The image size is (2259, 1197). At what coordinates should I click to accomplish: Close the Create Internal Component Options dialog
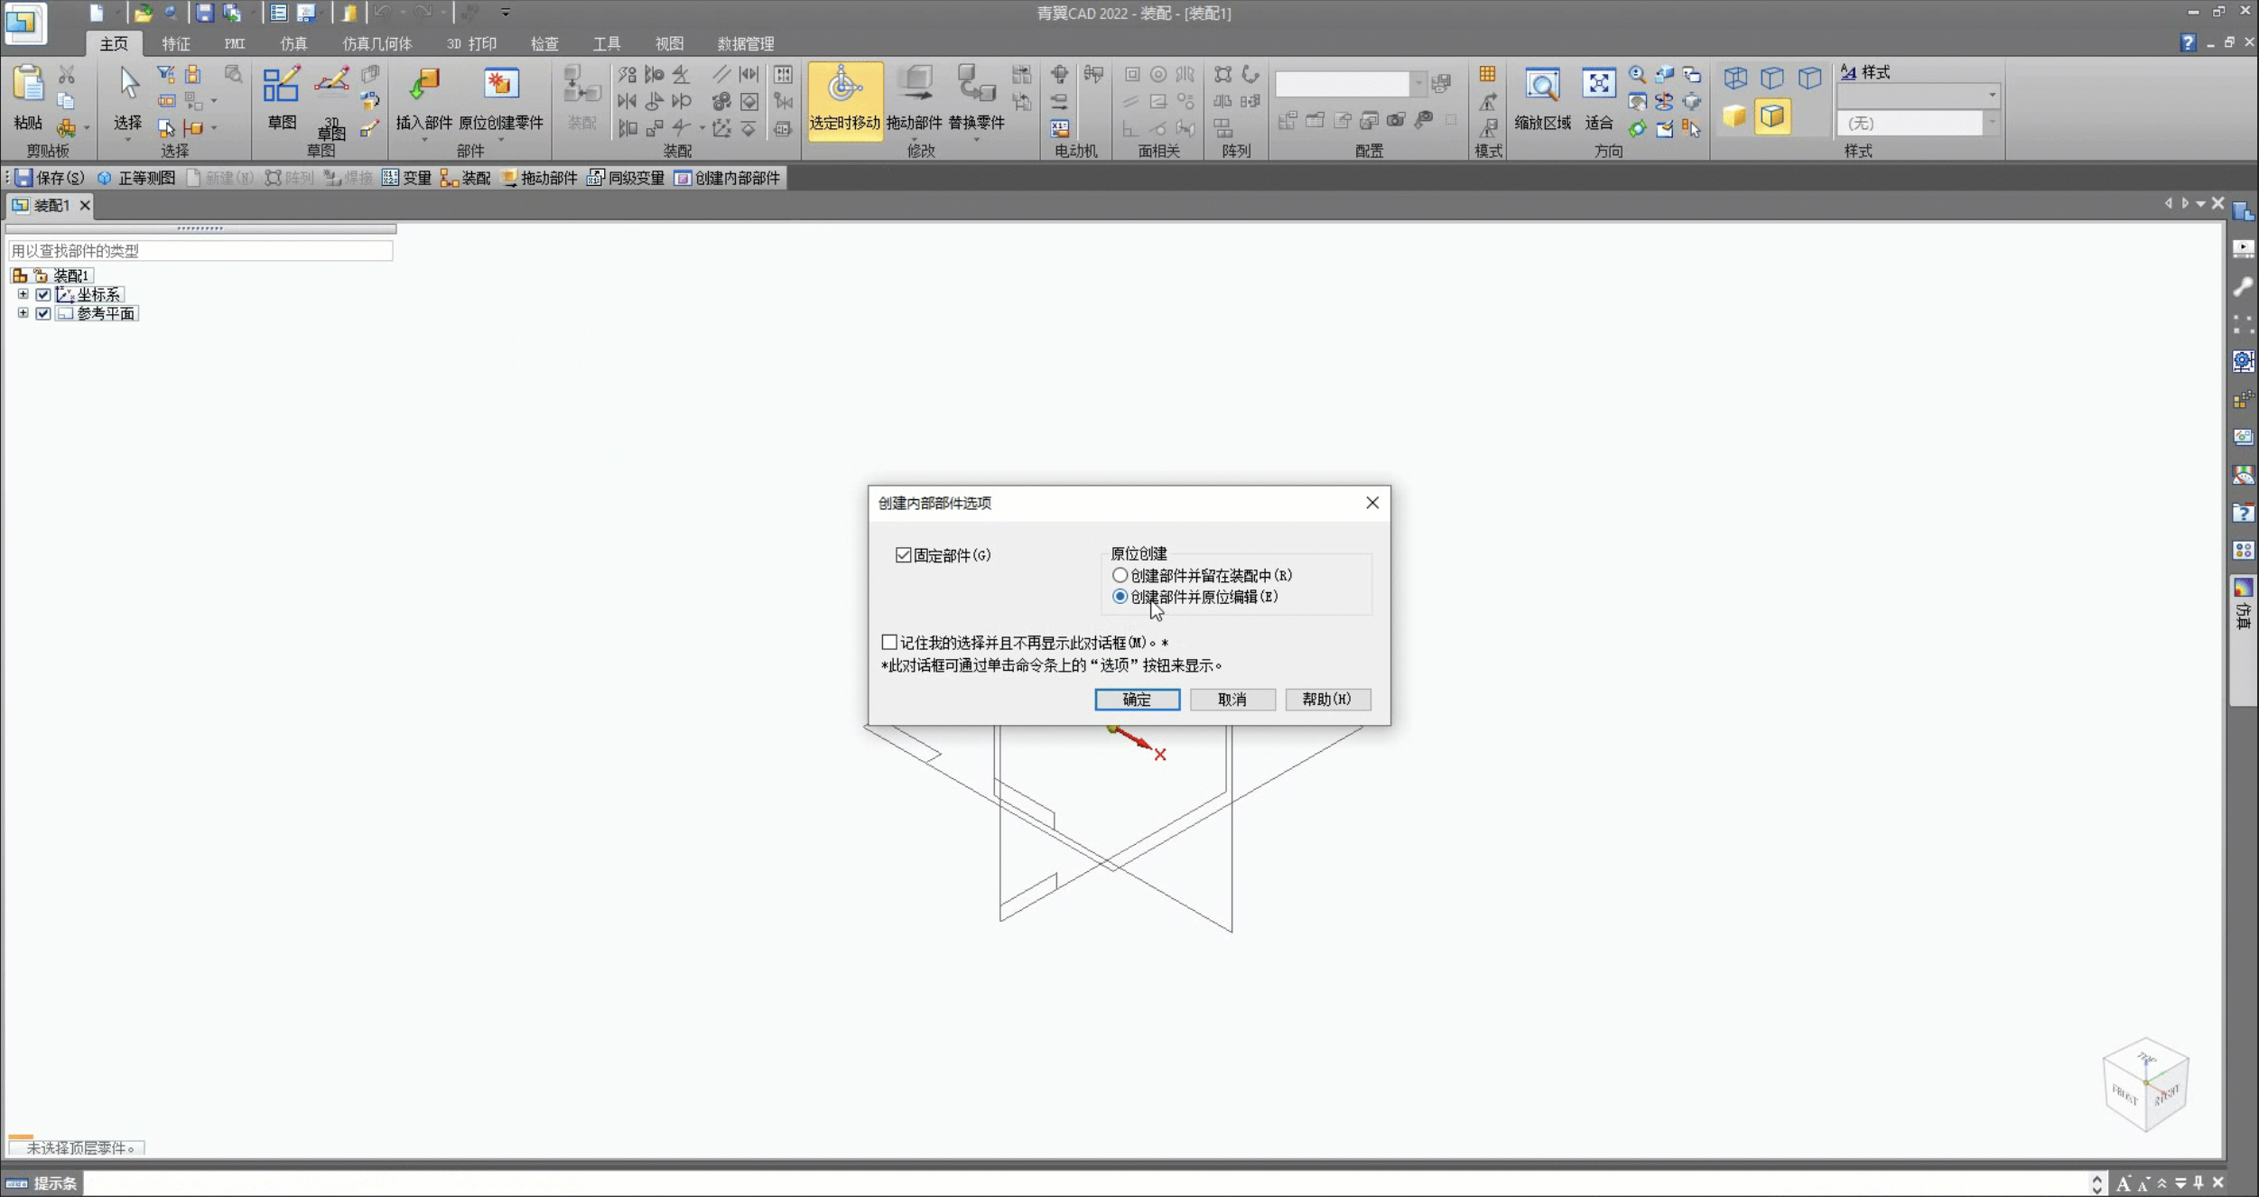(x=1371, y=503)
